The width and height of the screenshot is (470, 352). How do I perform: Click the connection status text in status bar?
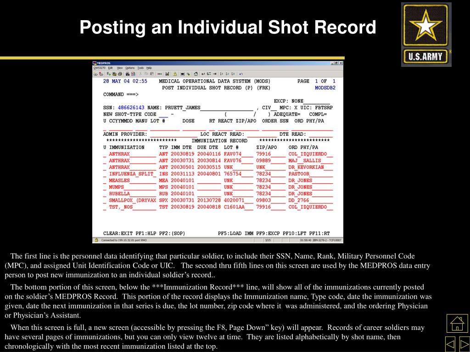[124, 240]
